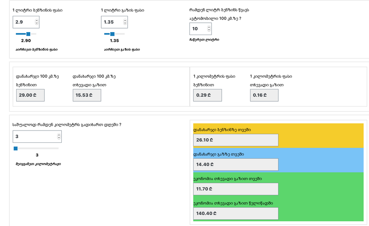Viewport: 369px width, 226px height.
Task: Click the 29.00 ₾ petrol cost field
Action: coord(30,95)
